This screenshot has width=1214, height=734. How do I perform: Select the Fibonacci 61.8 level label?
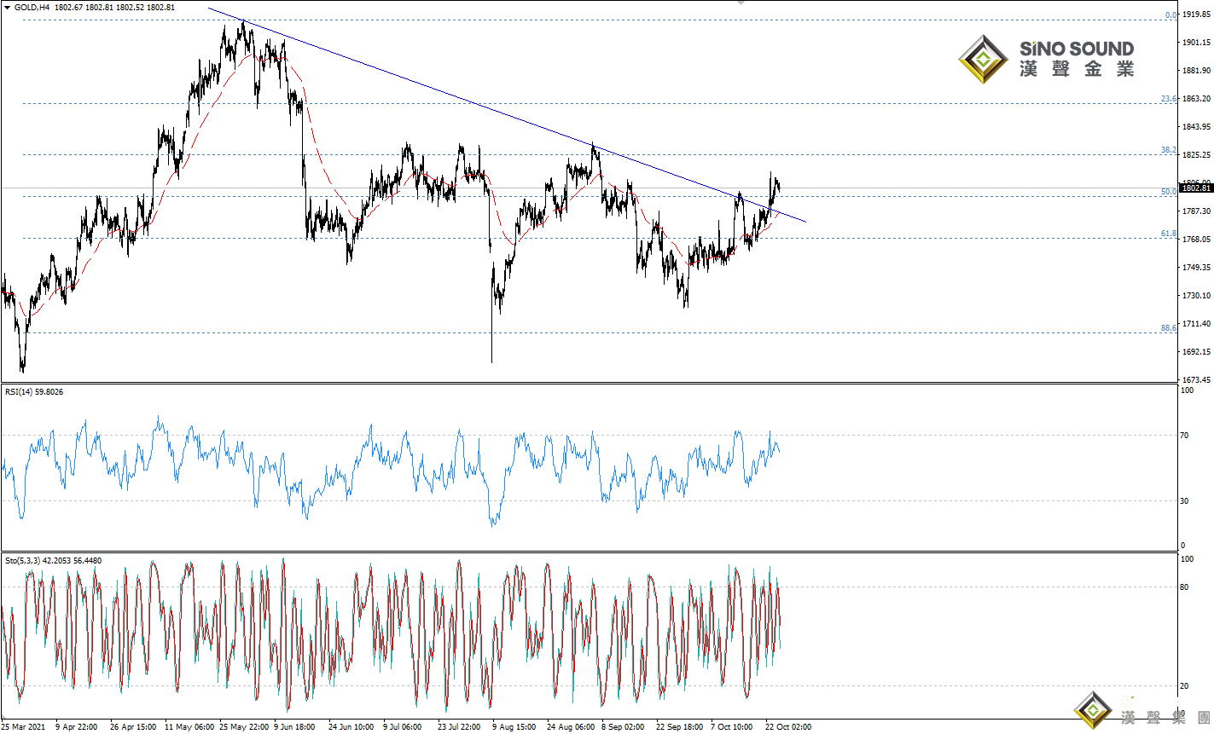point(1169,234)
